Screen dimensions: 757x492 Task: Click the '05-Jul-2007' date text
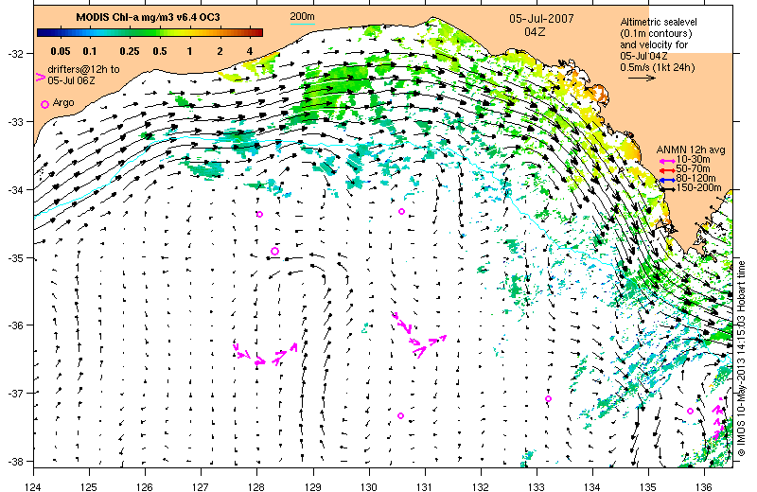click(x=541, y=18)
